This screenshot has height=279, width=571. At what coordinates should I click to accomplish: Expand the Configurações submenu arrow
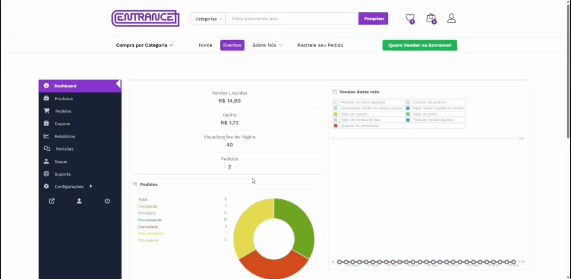point(91,186)
